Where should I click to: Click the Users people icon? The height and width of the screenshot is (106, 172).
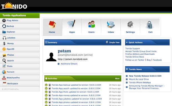[92, 24]
